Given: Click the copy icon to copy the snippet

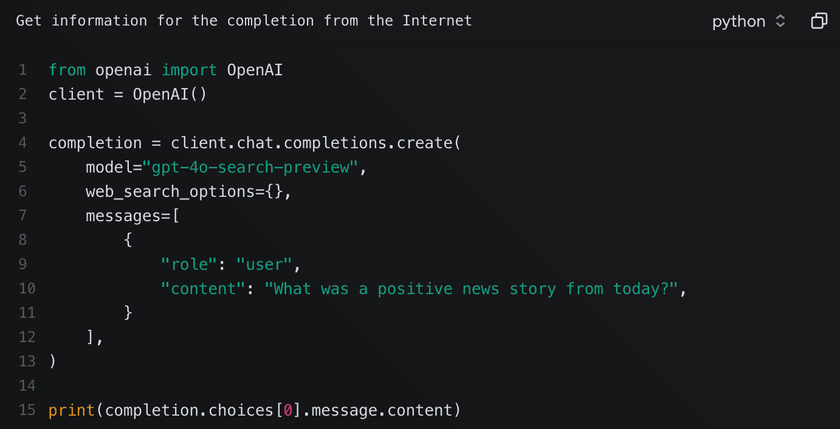Looking at the screenshot, I should [819, 21].
